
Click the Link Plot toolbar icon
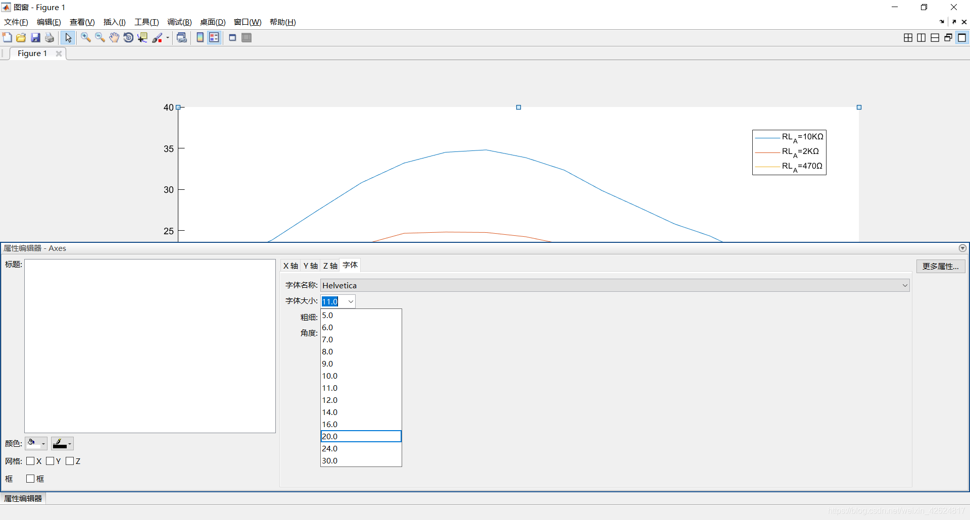click(182, 37)
